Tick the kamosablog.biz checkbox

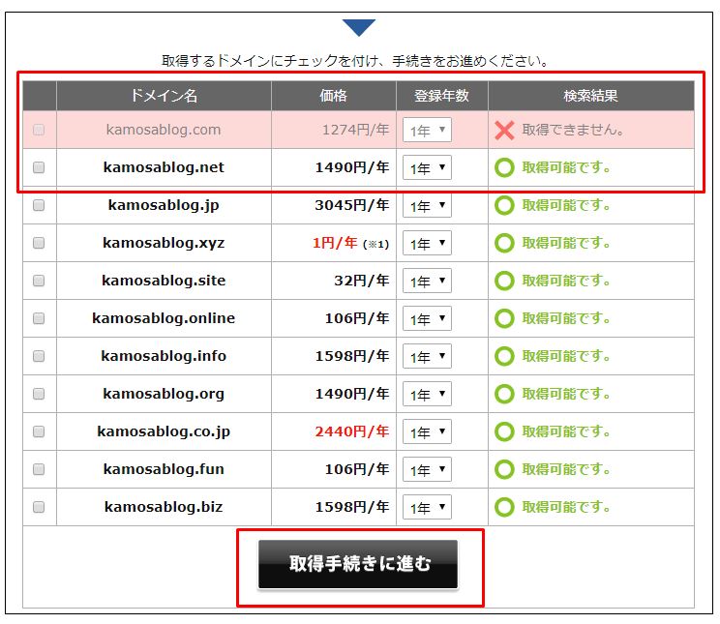click(x=39, y=506)
